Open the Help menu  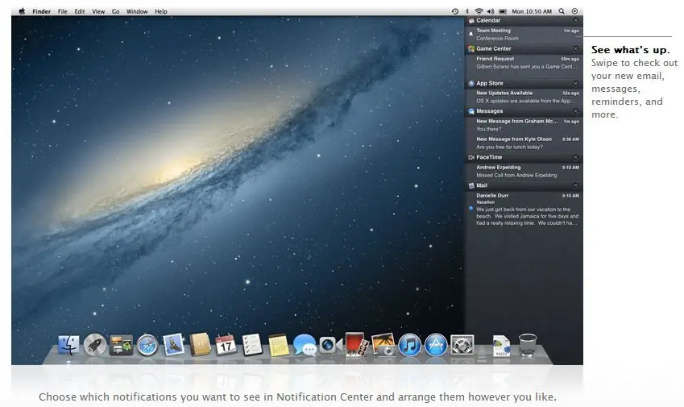coord(161,11)
